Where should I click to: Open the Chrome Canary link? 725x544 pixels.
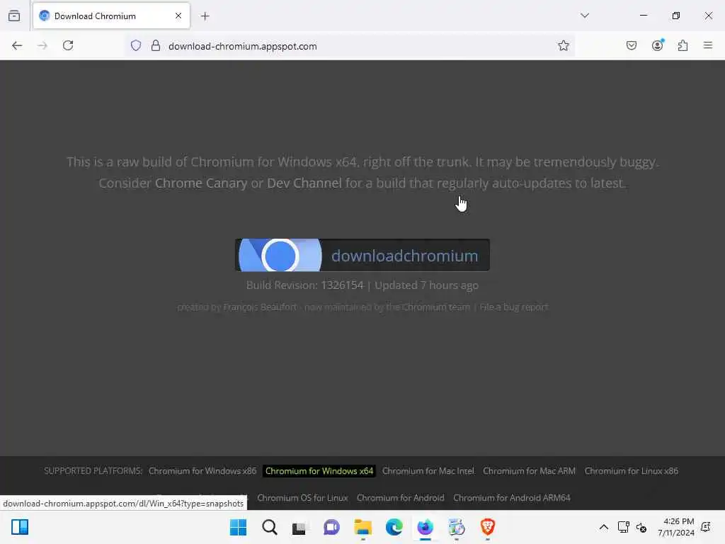[x=200, y=183]
